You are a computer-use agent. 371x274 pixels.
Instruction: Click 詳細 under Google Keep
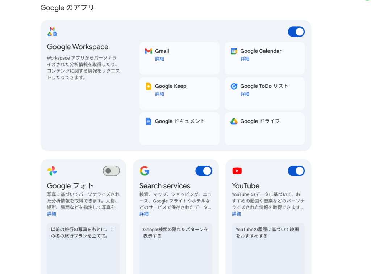tap(159, 94)
